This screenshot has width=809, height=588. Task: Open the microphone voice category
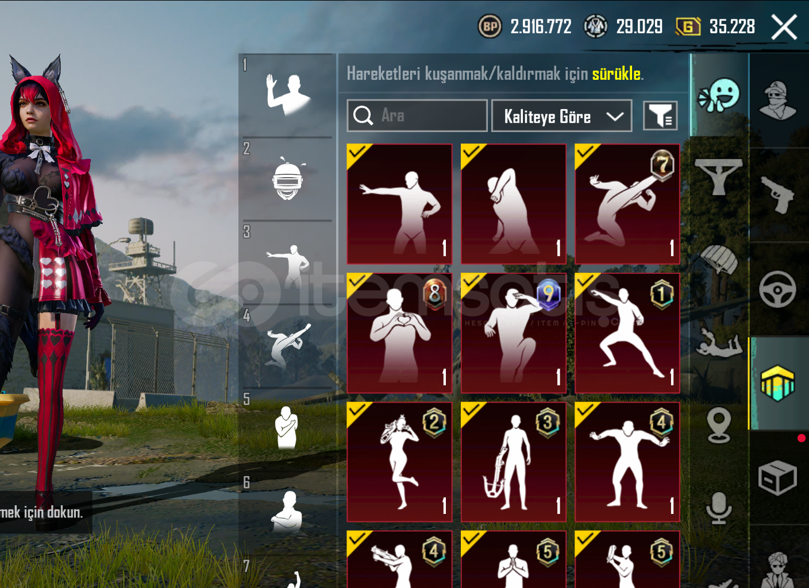tap(719, 508)
